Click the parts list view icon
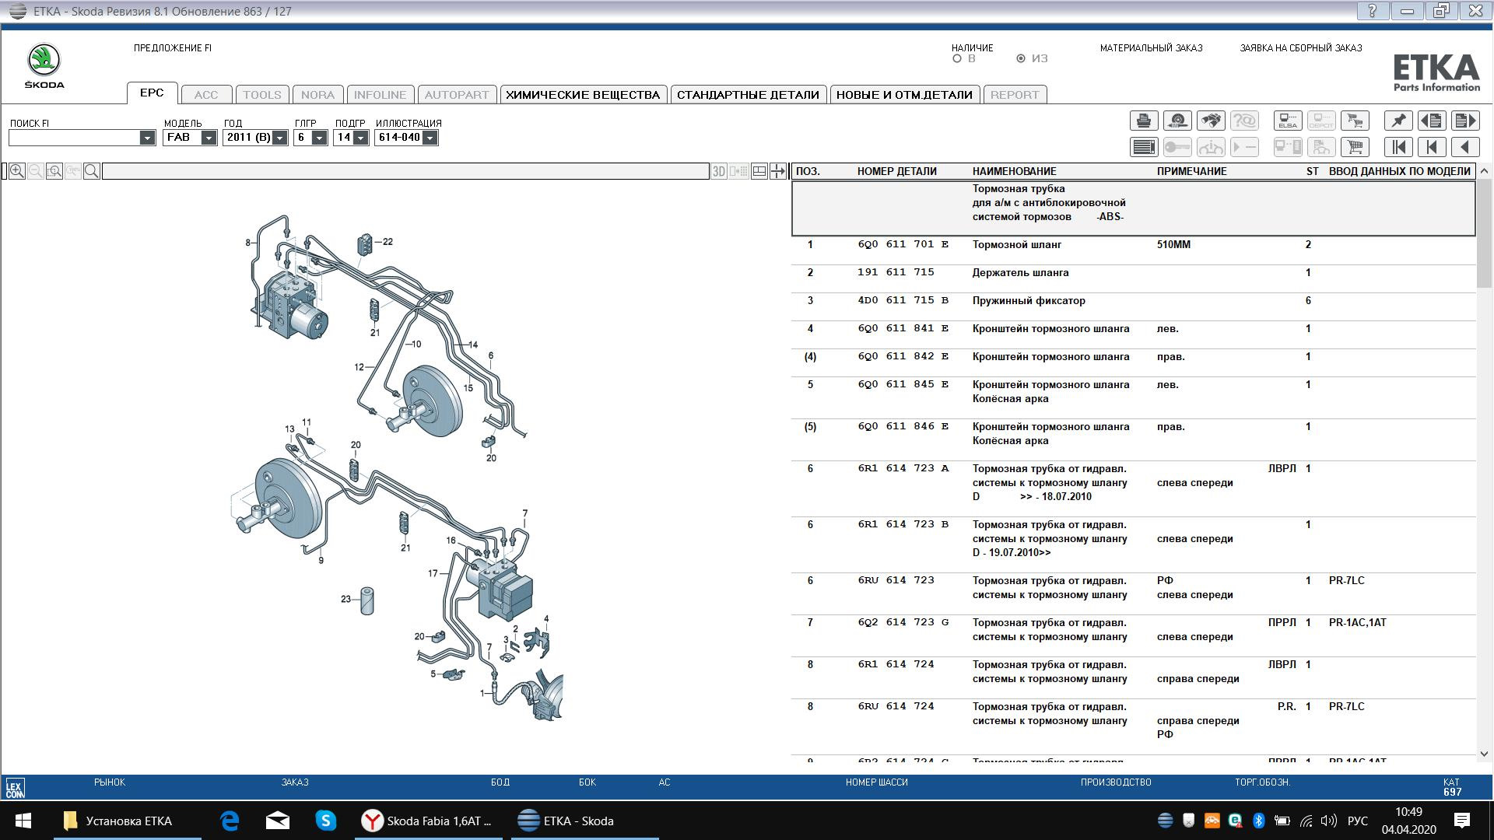The width and height of the screenshot is (1494, 840). pos(1143,147)
